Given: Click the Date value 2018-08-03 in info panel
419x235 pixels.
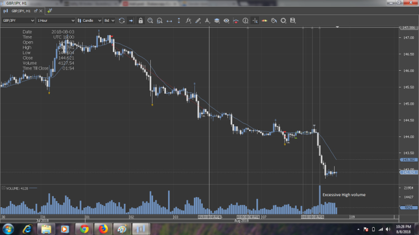Looking at the screenshot, I should (x=63, y=32).
